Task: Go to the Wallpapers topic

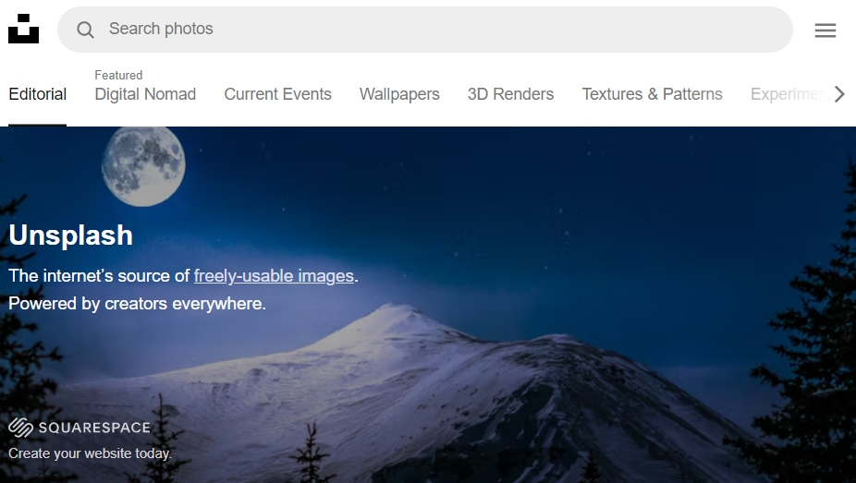Action: point(399,94)
